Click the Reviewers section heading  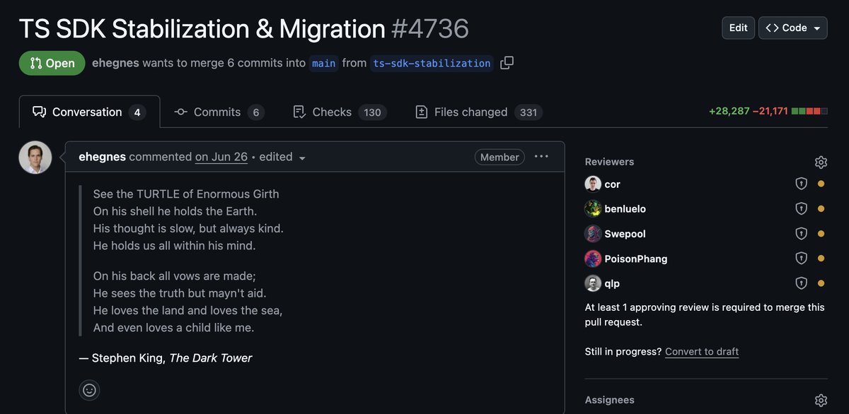coord(610,162)
